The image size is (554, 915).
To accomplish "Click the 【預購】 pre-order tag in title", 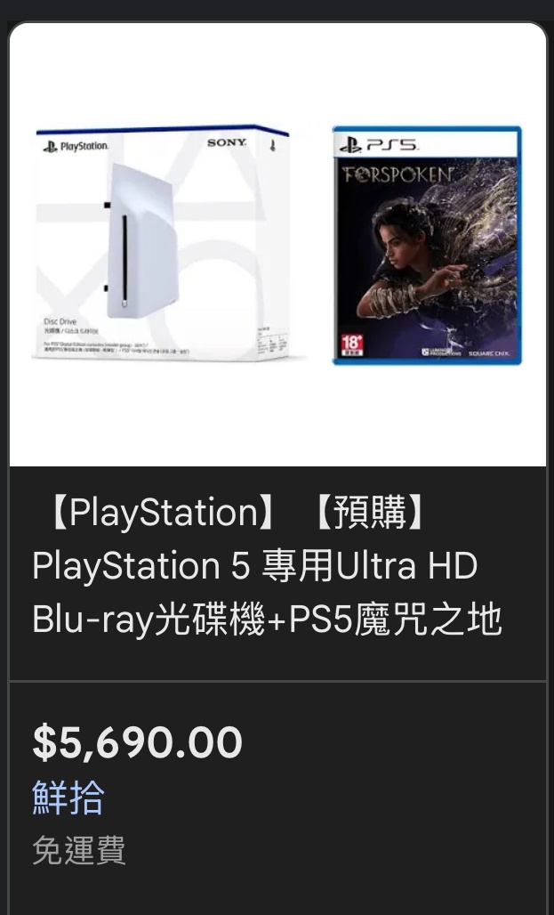I will tap(368, 513).
